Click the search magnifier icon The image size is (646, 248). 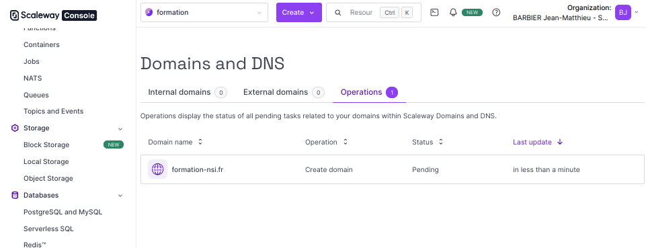tap(338, 12)
